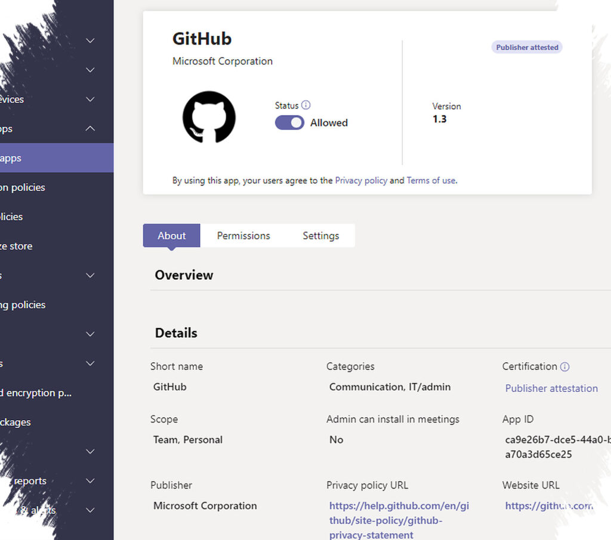This screenshot has width=611, height=540.
Task: Open the Terms of use link
Action: coord(431,180)
